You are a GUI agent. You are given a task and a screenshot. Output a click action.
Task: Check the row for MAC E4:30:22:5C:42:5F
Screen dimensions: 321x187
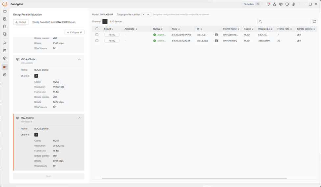pyautogui.click(x=97, y=41)
